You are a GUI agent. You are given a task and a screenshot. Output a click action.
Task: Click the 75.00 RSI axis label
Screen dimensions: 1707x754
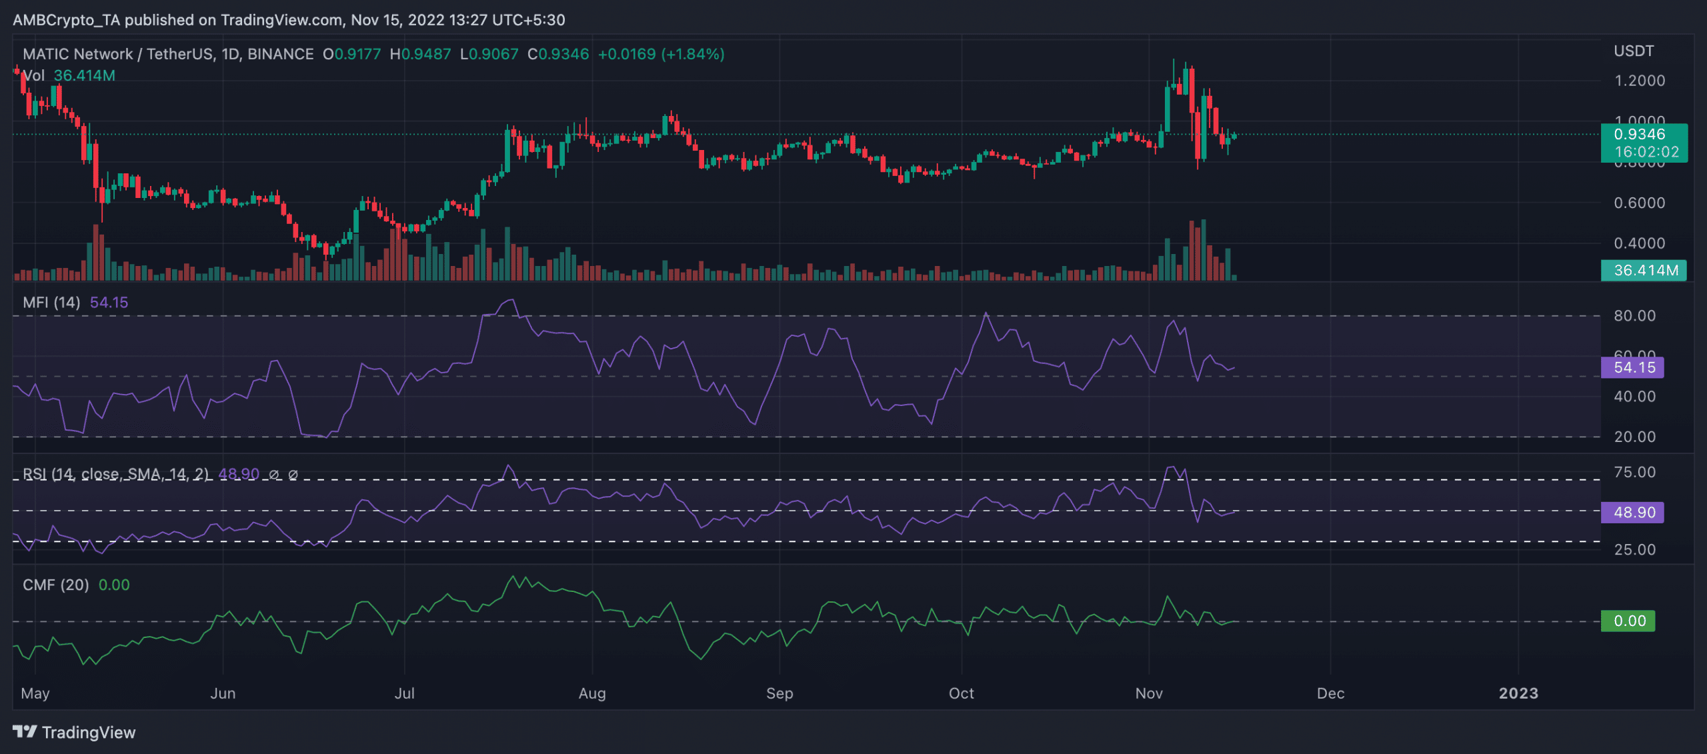(x=1635, y=473)
